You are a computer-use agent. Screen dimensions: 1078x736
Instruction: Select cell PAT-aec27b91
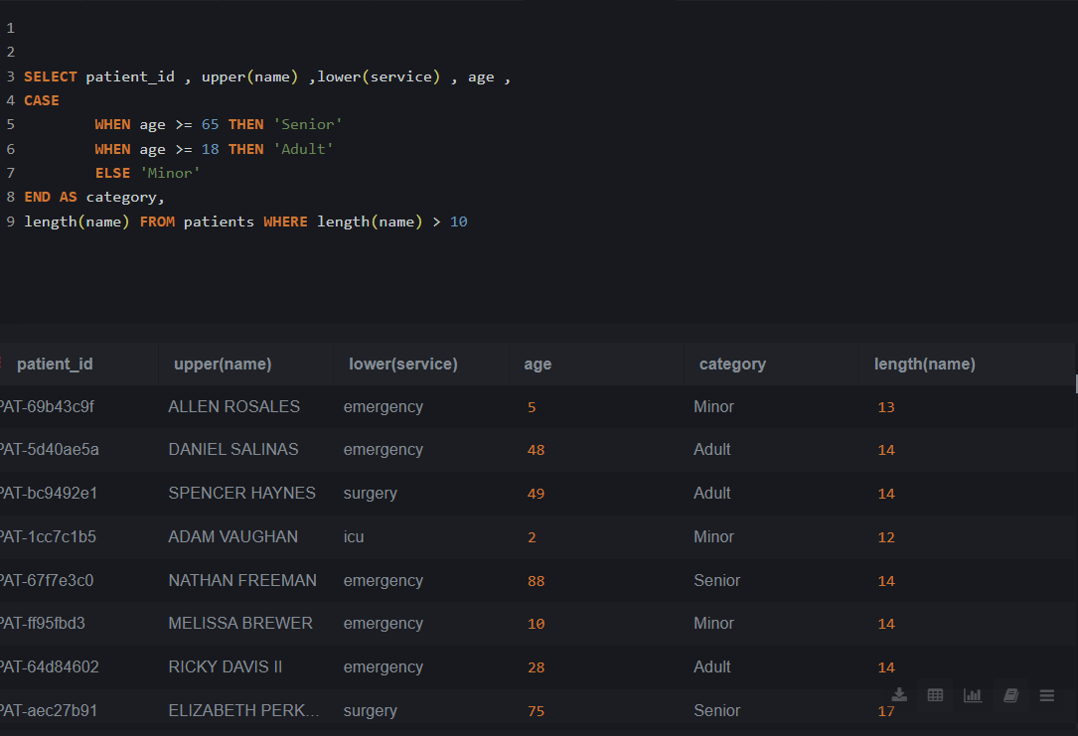click(x=48, y=710)
